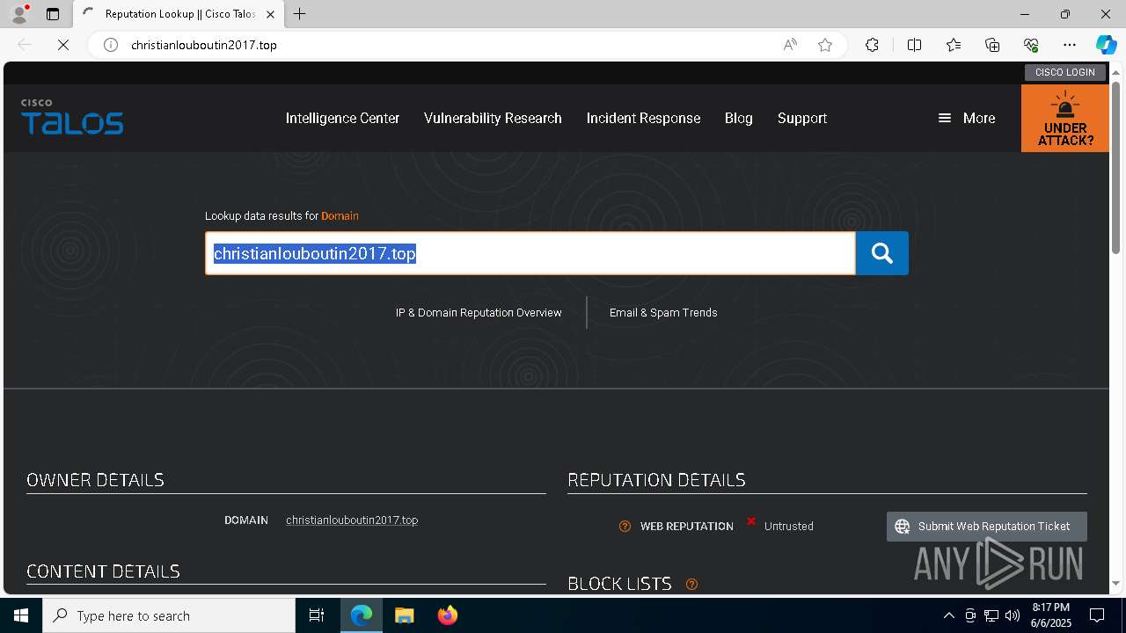Click the OWNER DETAILS heading

[x=95, y=480]
